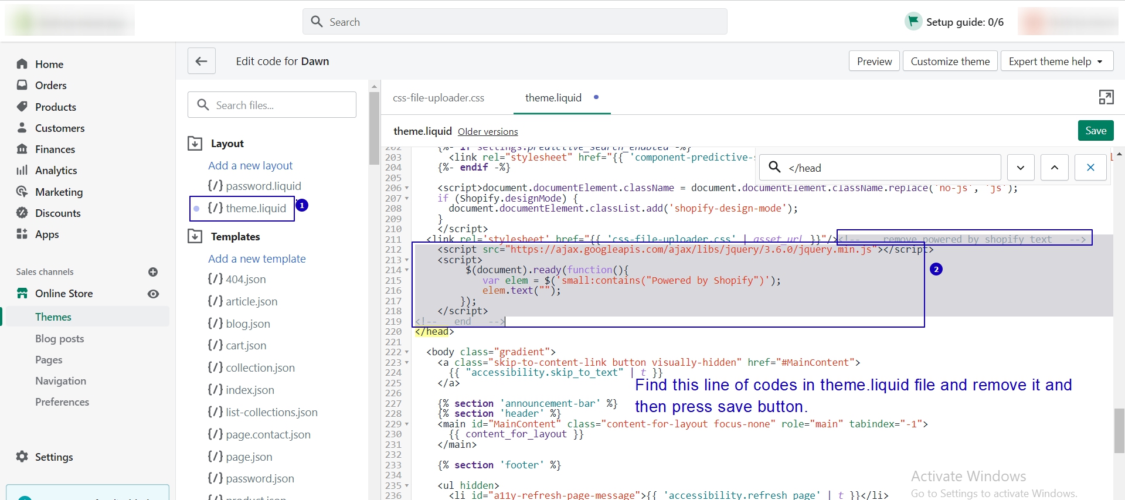Collapse the Templates folder
1125x500 pixels.
point(195,236)
